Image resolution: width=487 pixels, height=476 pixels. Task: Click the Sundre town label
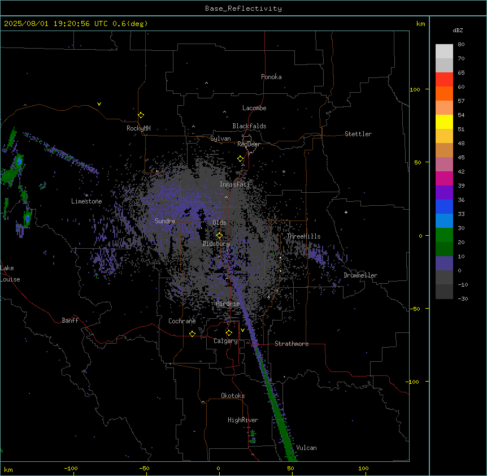[165, 221]
